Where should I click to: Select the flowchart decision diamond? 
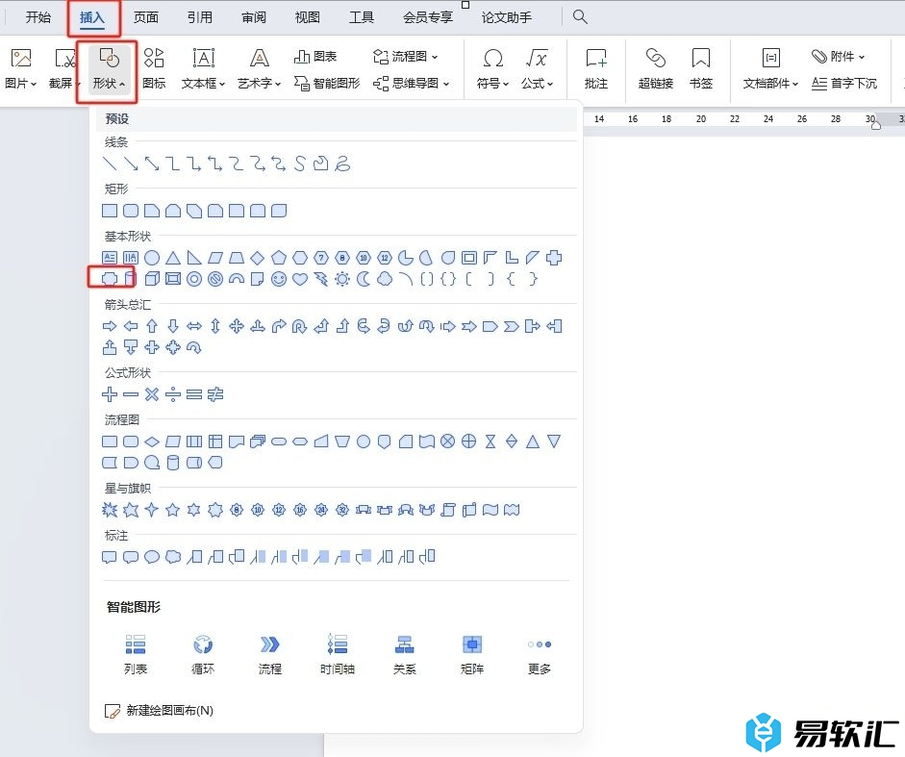[152, 442]
